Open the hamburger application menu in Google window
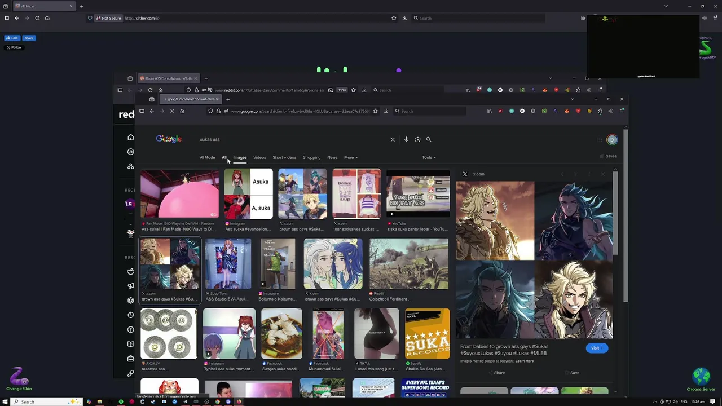 click(x=622, y=111)
